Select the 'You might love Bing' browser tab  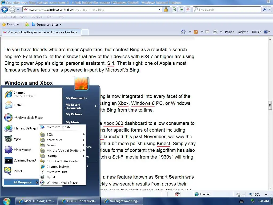41,32
